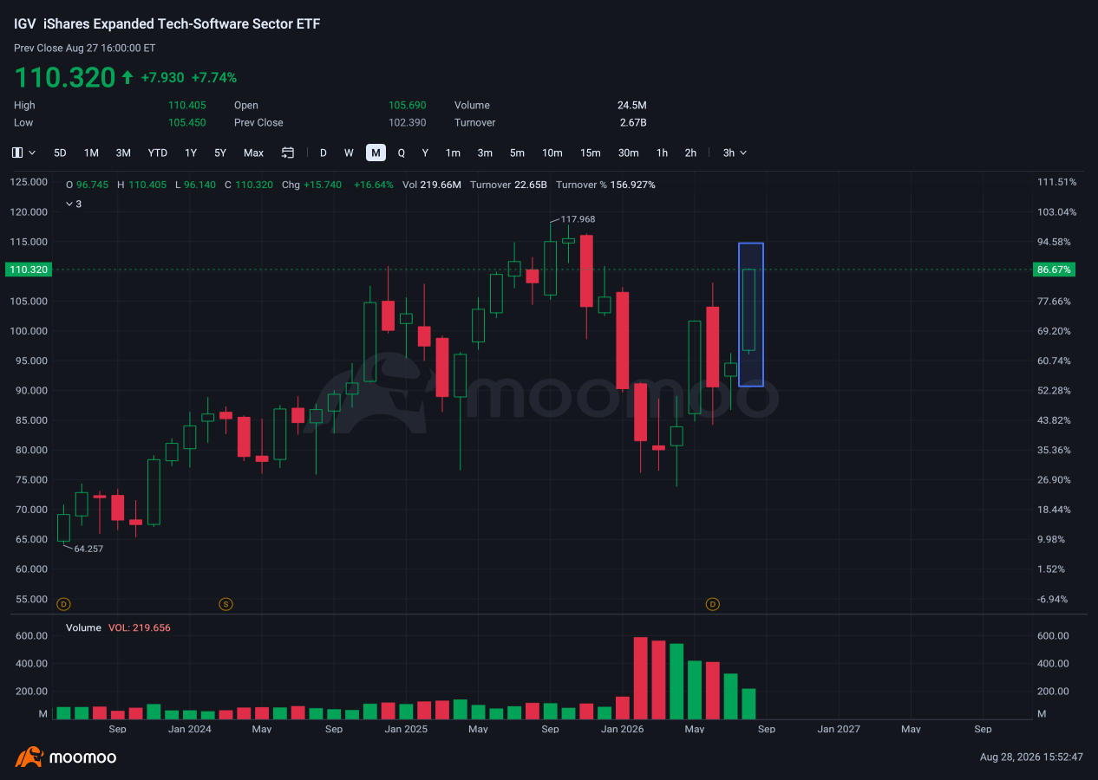Screen dimensions: 1098x780
Task: Select the 1M range
Action: click(x=91, y=153)
